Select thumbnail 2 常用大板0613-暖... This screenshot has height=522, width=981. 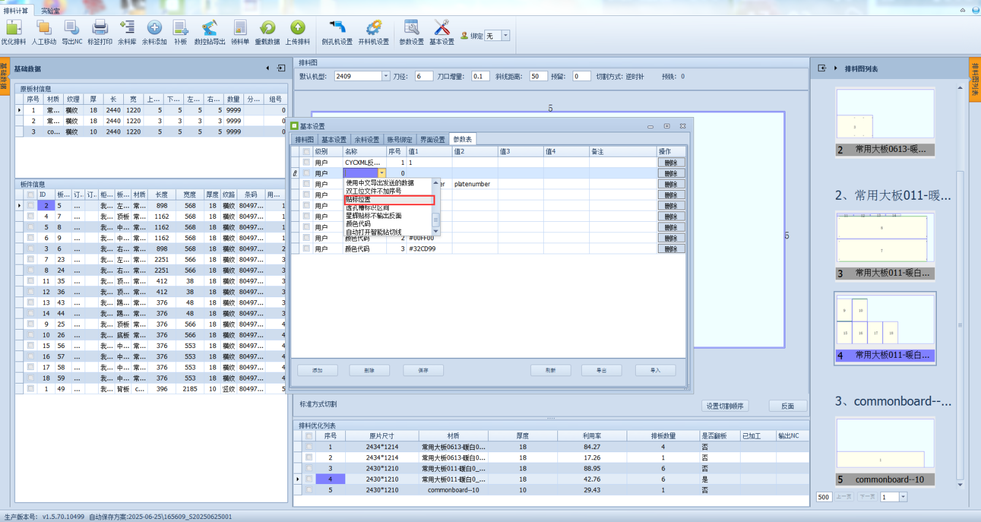pos(885,123)
